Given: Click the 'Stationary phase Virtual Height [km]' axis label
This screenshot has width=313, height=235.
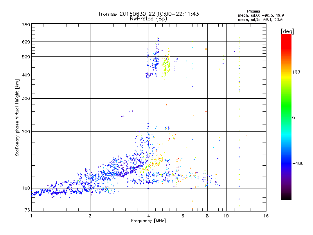Looking at the screenshot, I should tap(17, 118).
